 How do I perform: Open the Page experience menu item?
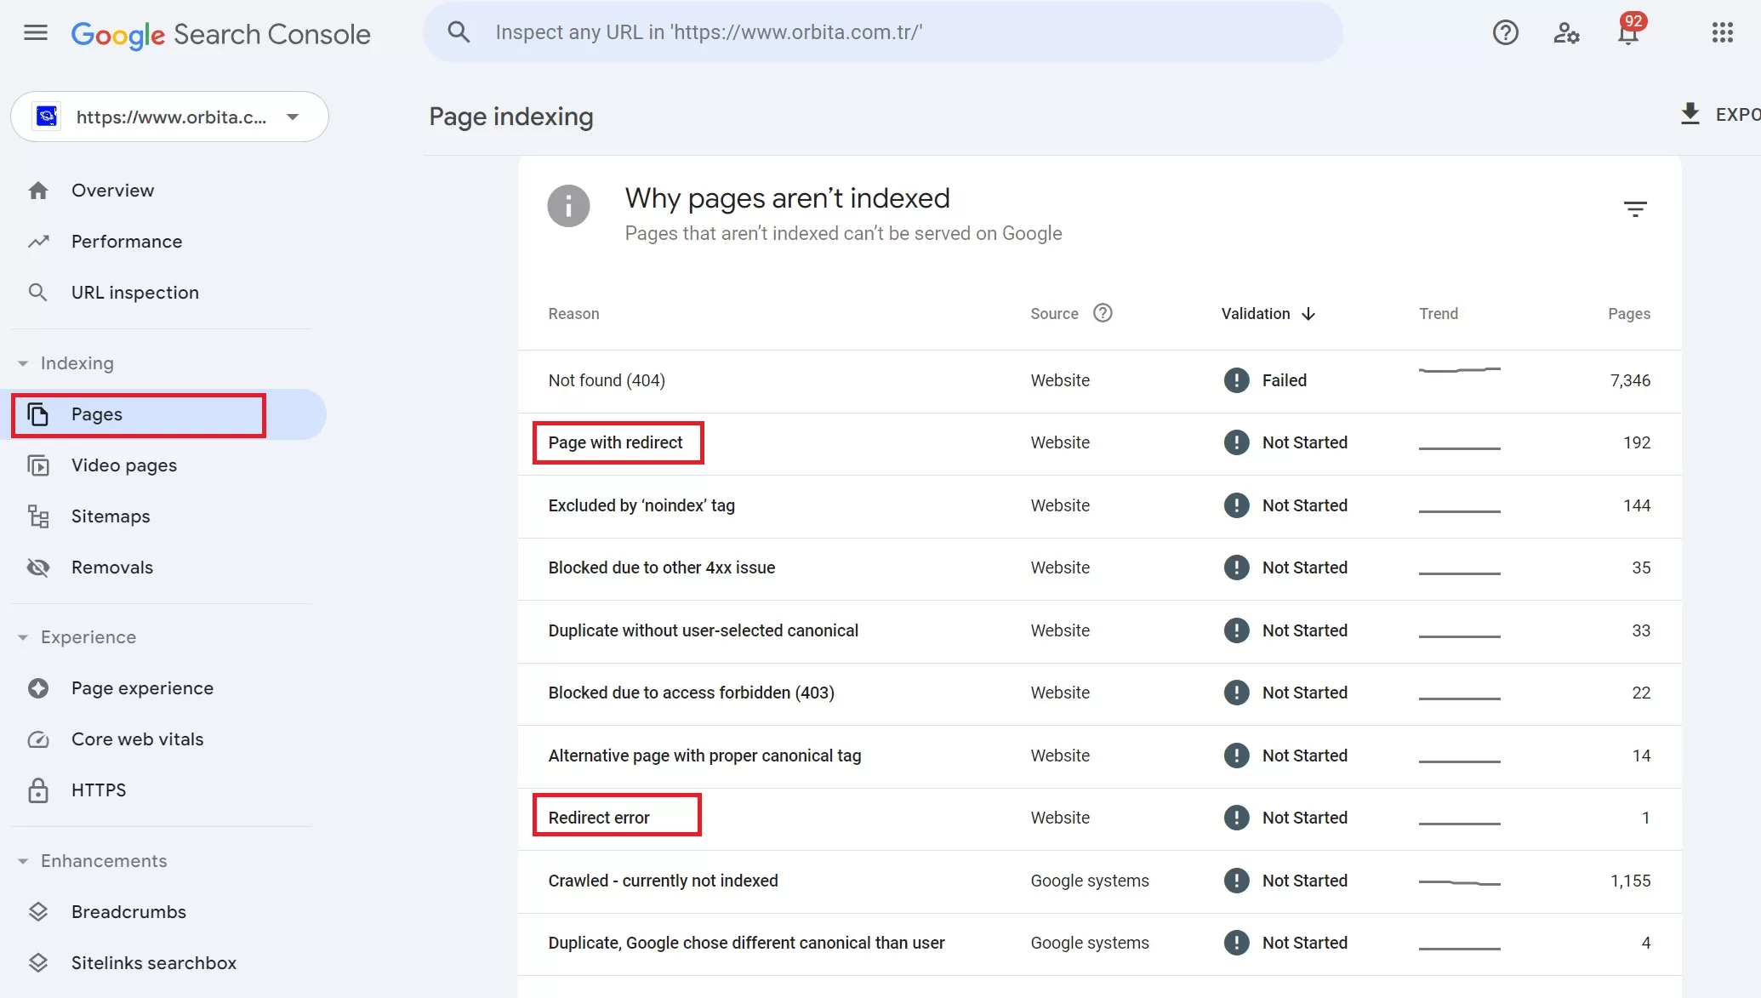[163, 688]
